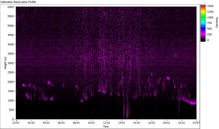Edit the first 23:57 time axis value
The width and height of the screenshot is (219, 129).
(x=16, y=123)
